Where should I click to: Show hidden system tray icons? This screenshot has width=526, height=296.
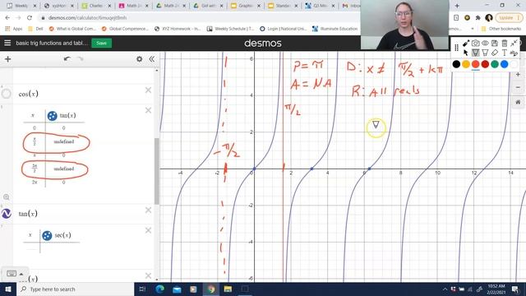[x=445, y=289]
